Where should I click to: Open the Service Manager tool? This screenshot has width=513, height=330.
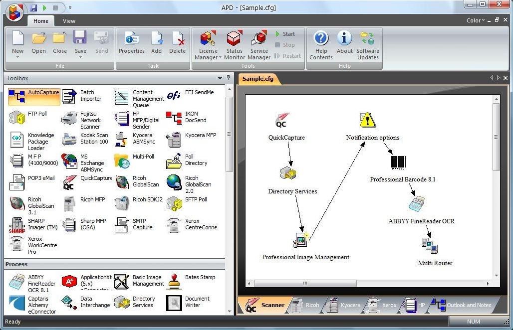click(259, 45)
